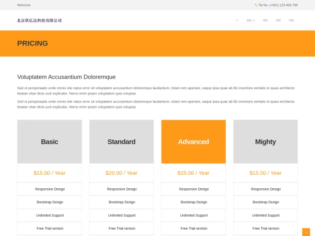
Task: Open the navigation item with the dropdown caret
Action: click(x=250, y=20)
